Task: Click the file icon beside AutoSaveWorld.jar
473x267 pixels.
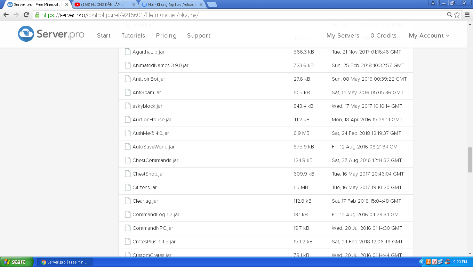Action: click(128, 147)
